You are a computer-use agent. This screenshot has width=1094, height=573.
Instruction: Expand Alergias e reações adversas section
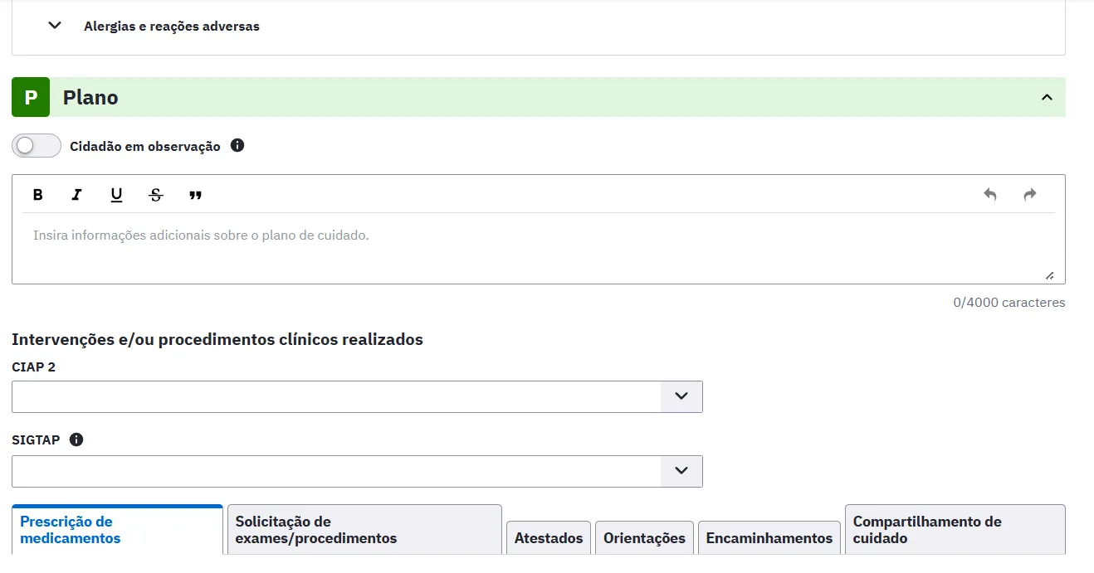click(x=55, y=26)
